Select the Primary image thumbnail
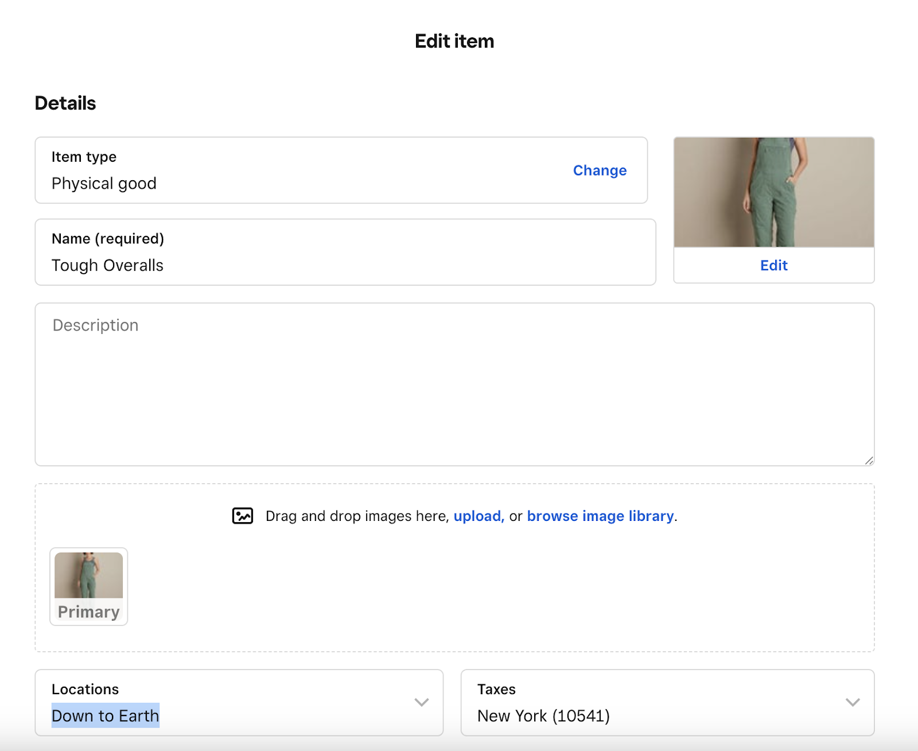The width and height of the screenshot is (918, 751). pos(88,576)
